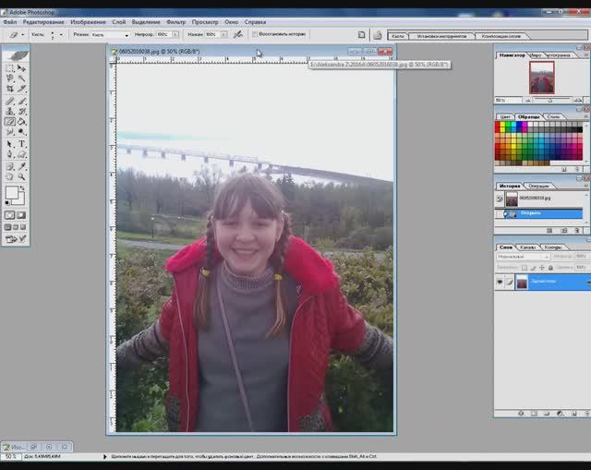Select the Crop tool
This screenshot has width=591, height=470.
click(9, 89)
